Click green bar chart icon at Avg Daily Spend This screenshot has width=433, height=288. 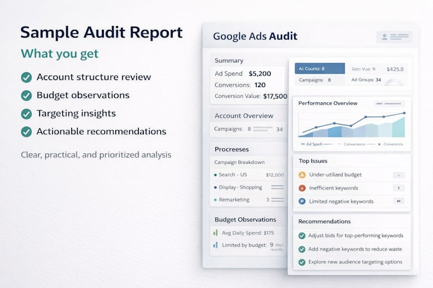click(x=216, y=233)
